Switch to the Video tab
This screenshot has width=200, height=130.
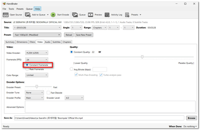tap(40, 42)
